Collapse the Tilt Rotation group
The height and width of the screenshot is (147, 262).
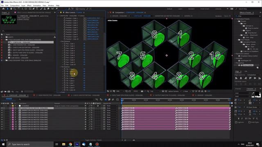(61, 67)
